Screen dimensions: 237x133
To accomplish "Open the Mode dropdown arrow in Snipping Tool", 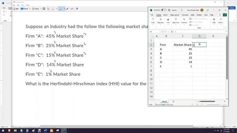I will (x=30, y=9).
